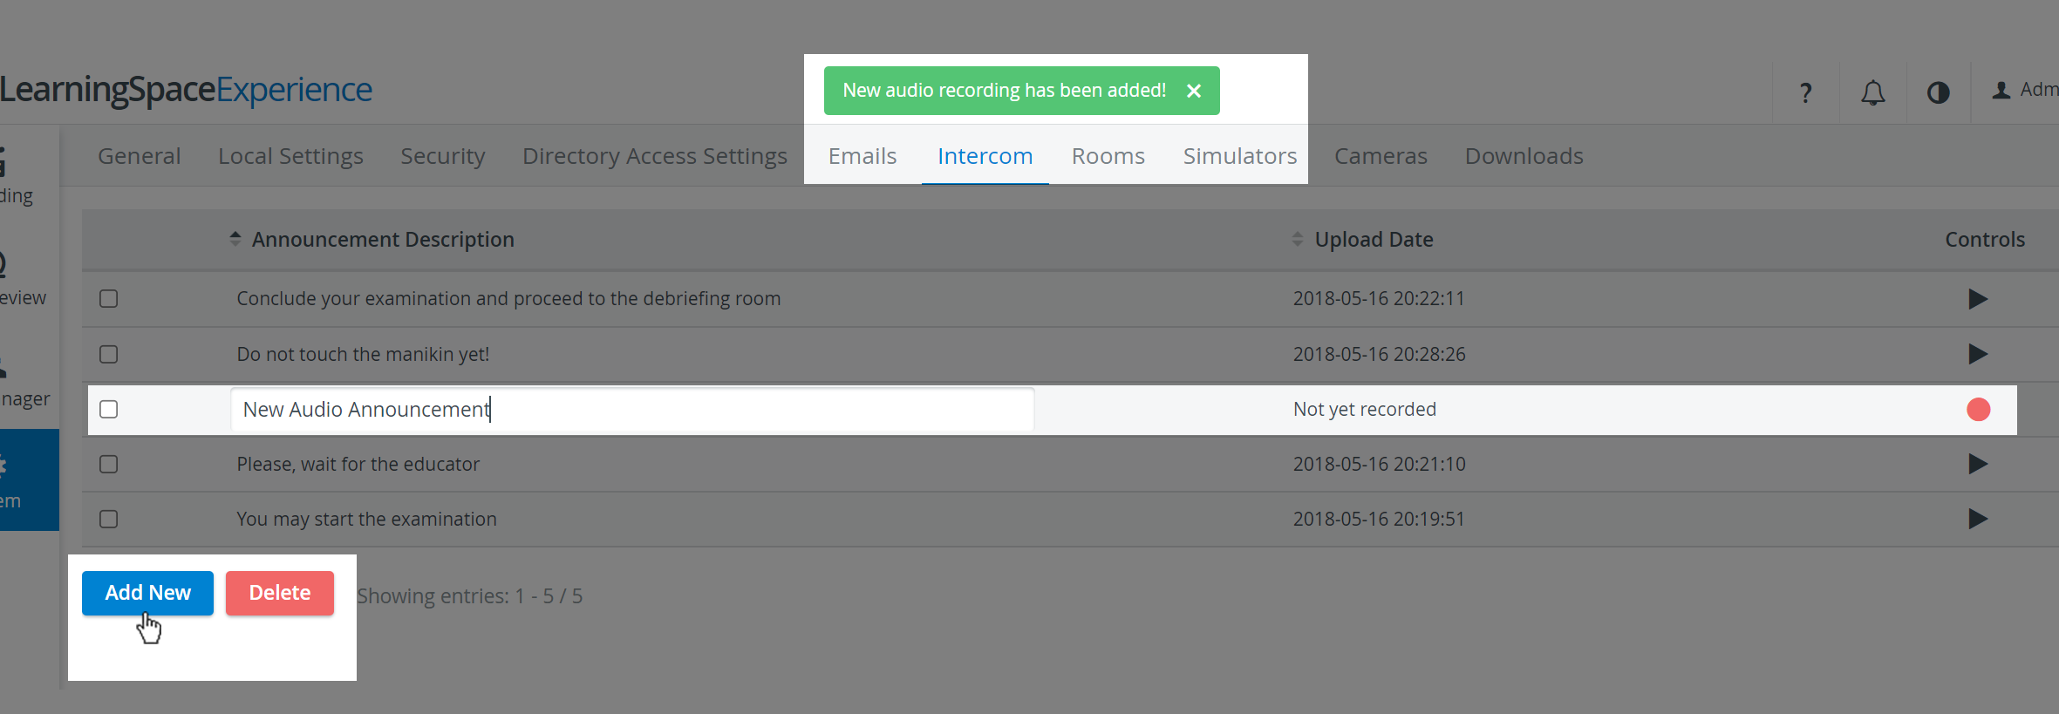Open the help question mark icon

click(1806, 92)
